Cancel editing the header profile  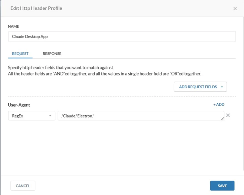pyautogui.click(x=23, y=186)
